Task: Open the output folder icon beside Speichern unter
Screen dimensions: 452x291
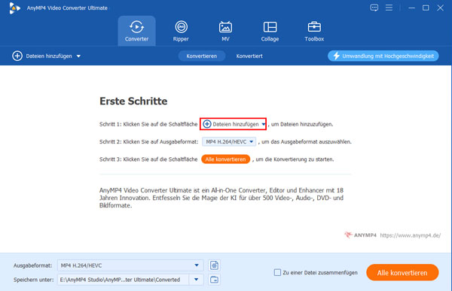Action: [214, 280]
